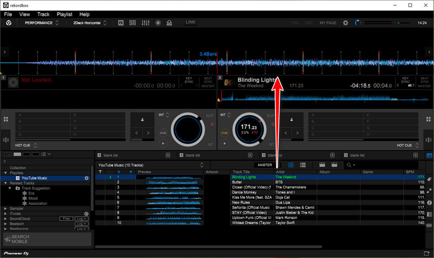Log in to SoundCloud
The image size is (434, 258).
pos(81,219)
